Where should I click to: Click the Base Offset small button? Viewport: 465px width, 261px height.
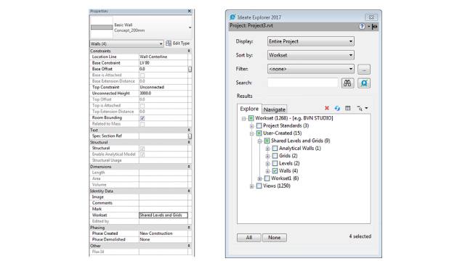pos(190,69)
